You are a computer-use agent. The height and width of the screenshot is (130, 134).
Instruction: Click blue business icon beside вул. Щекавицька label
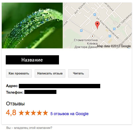pos(114,29)
